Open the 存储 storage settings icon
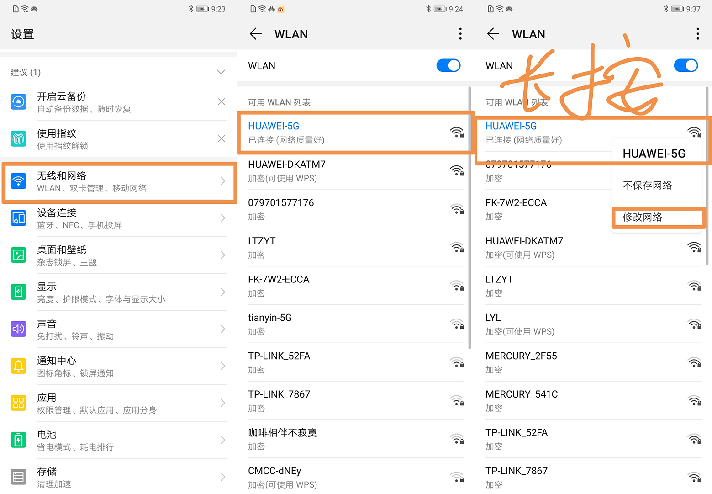This screenshot has height=494, width=712. click(18, 477)
